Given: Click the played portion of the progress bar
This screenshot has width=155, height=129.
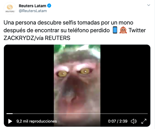Looking at the screenshot, I should tap(10, 114).
